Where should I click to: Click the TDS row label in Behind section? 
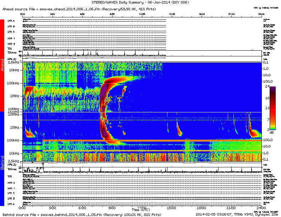10,176
